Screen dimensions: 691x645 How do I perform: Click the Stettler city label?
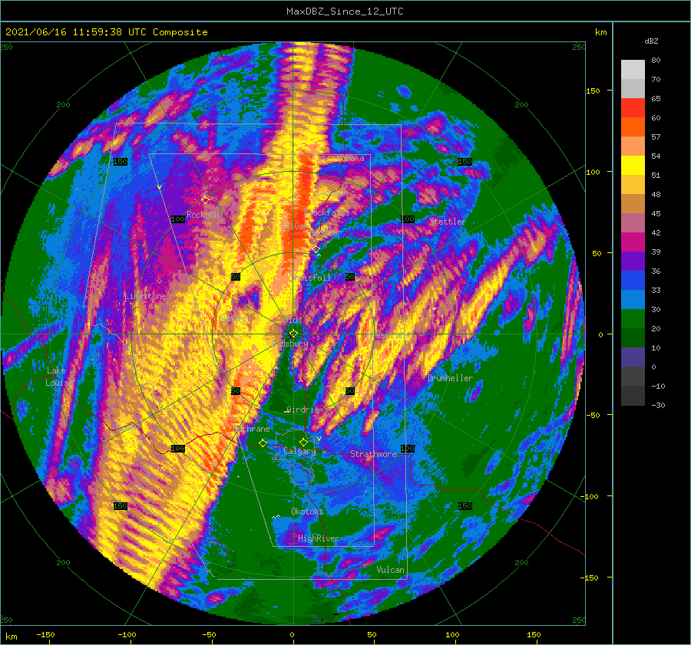[448, 222]
